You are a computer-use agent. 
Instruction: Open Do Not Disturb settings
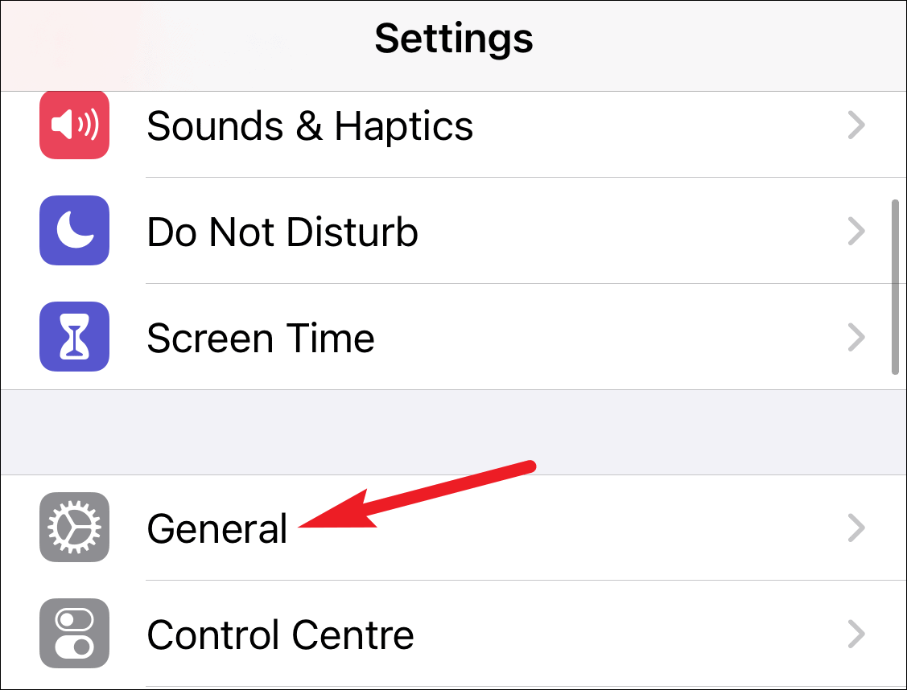[454, 231]
